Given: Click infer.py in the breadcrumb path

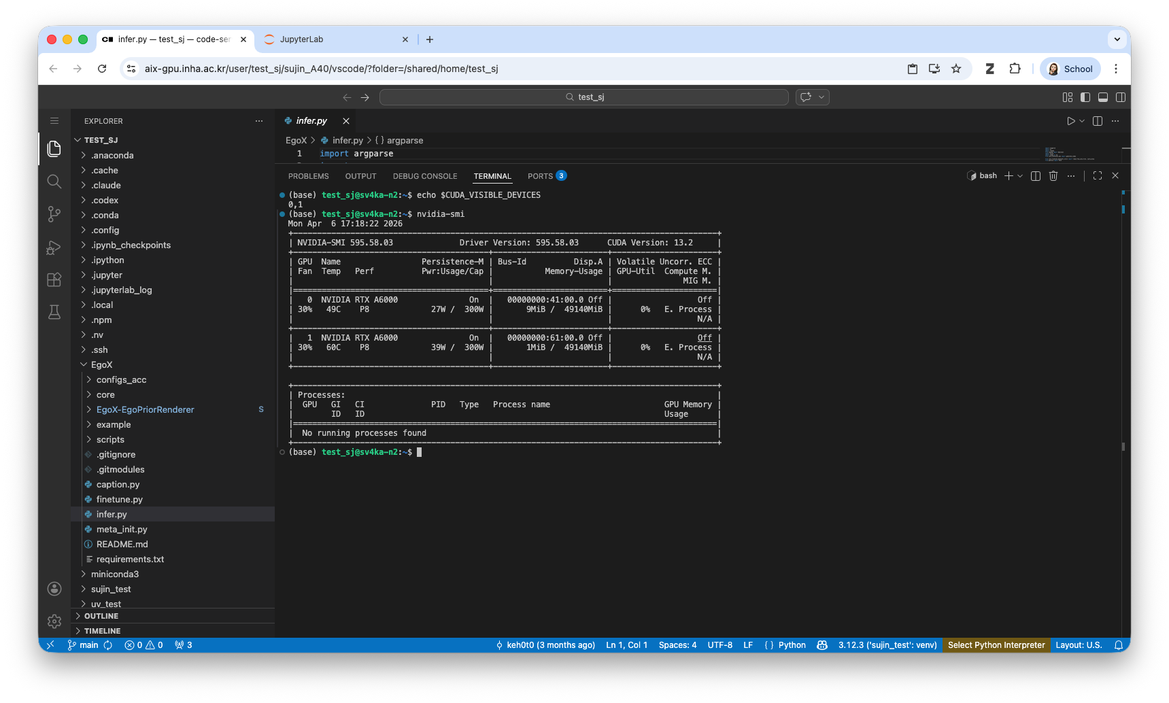Looking at the screenshot, I should pos(348,141).
